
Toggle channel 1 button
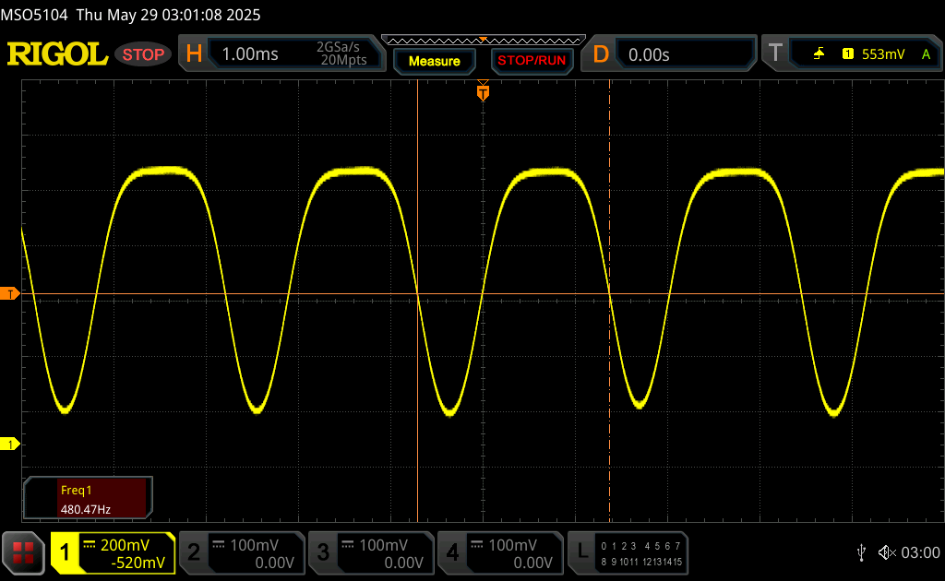tap(65, 552)
